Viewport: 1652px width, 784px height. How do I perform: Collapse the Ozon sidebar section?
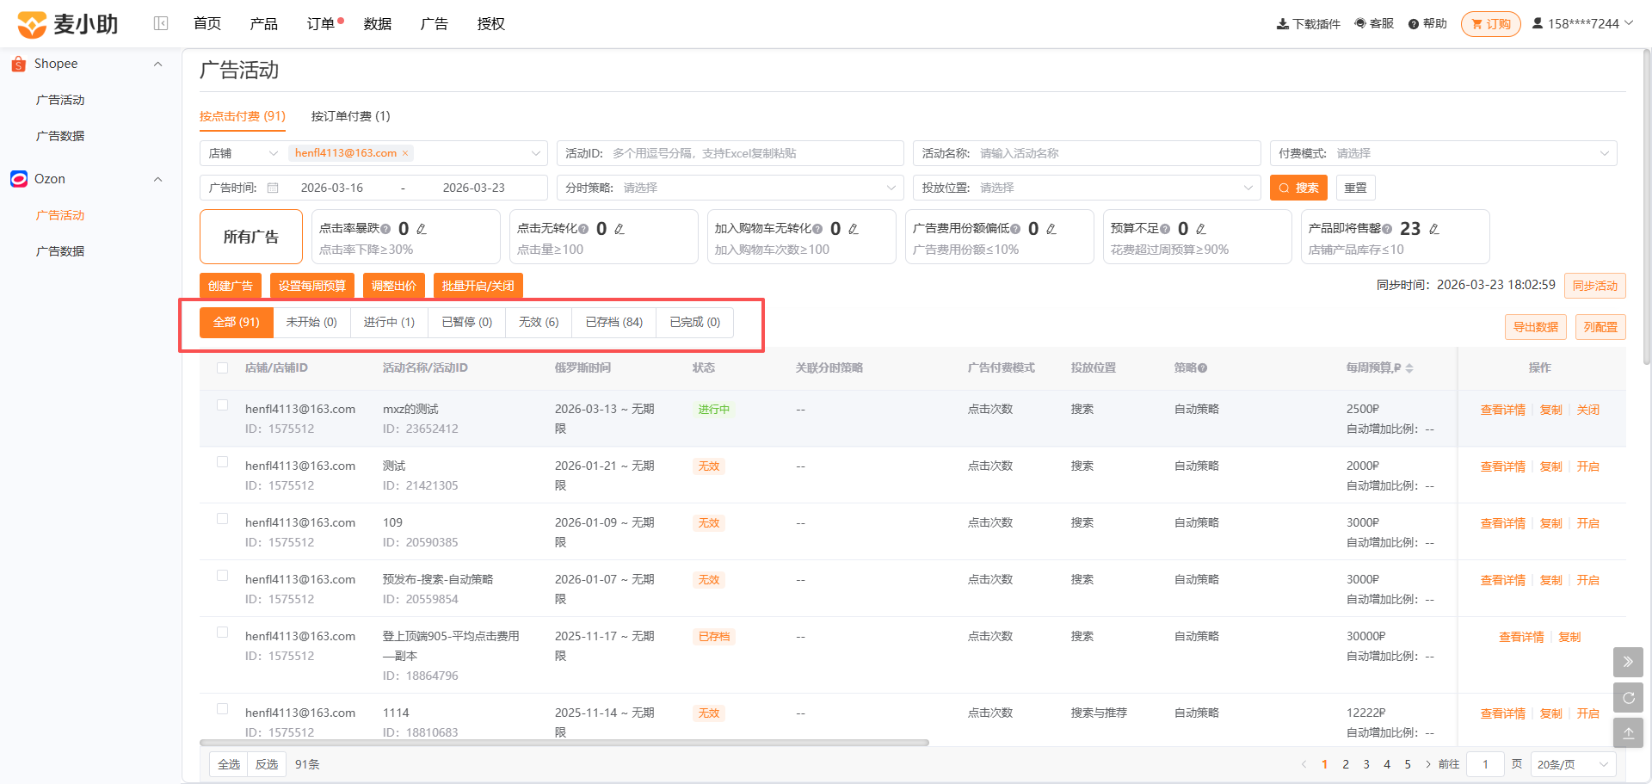(157, 179)
